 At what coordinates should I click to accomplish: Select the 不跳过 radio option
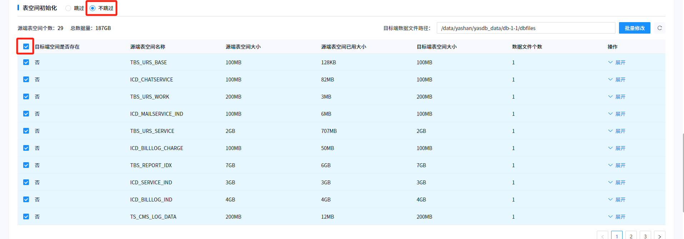click(x=101, y=8)
